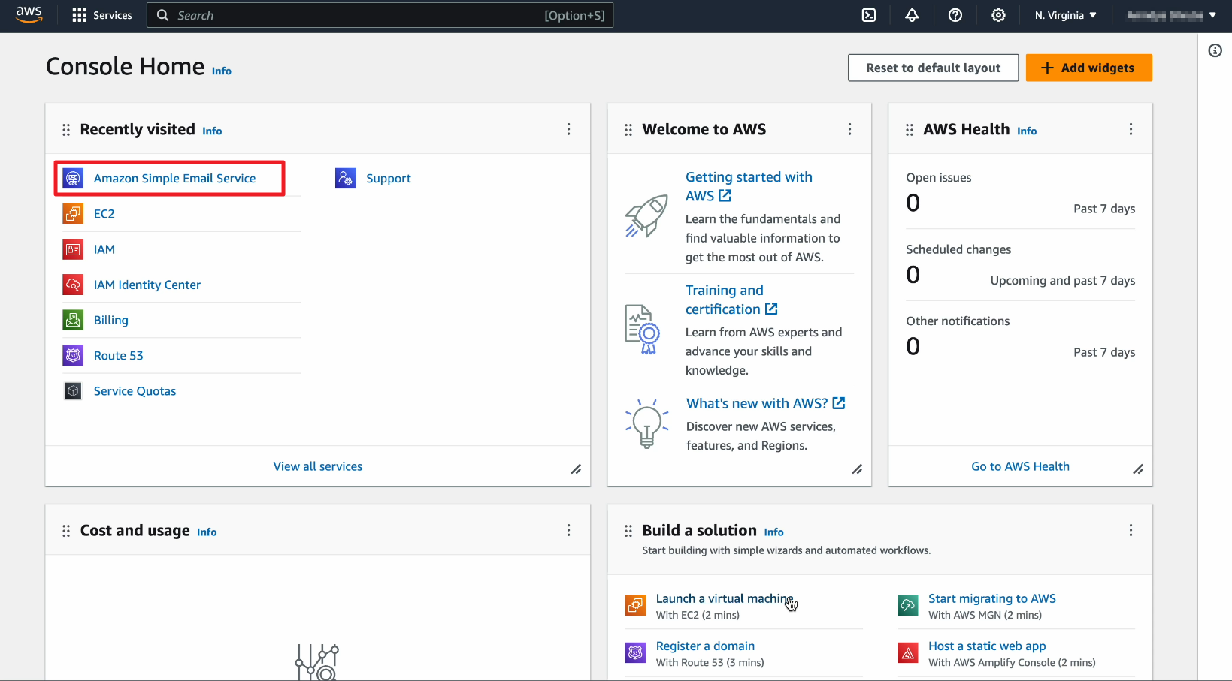Image resolution: width=1232 pixels, height=681 pixels.
Task: Open the help question mark icon
Action: tap(955, 15)
